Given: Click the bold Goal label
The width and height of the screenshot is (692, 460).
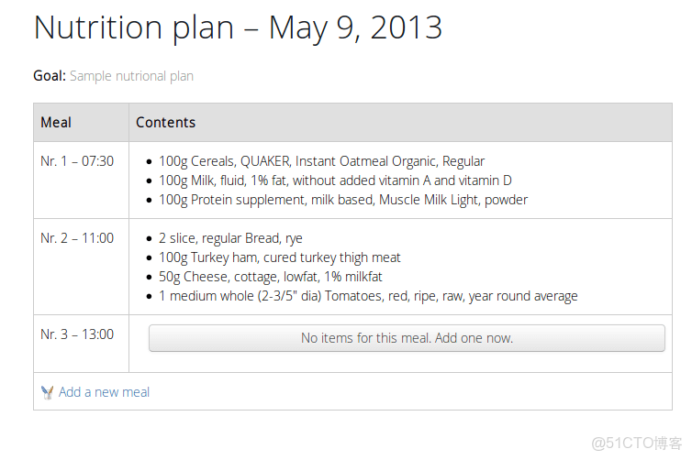Looking at the screenshot, I should coord(50,76).
